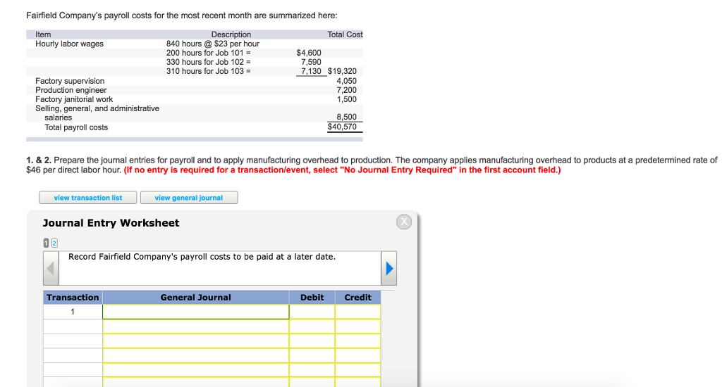The width and height of the screenshot is (722, 387).
Task: Click the 'Journal Entry Worksheet' heading
Action: point(111,223)
